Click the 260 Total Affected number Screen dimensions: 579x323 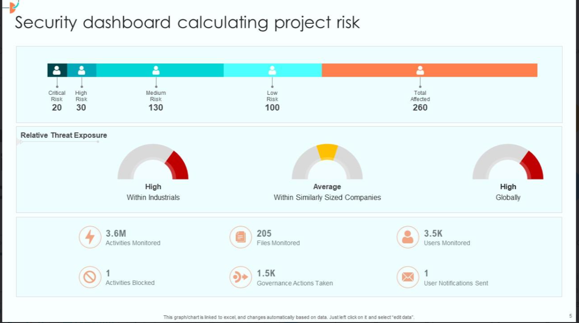(x=420, y=108)
